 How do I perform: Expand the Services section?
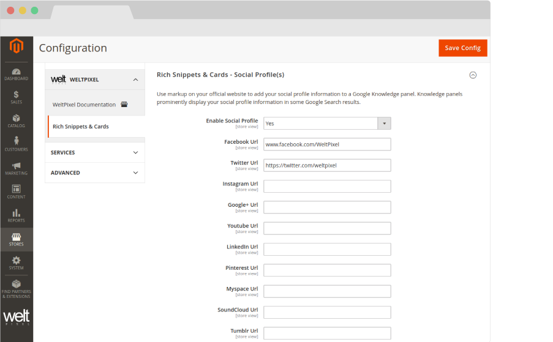[x=135, y=152]
